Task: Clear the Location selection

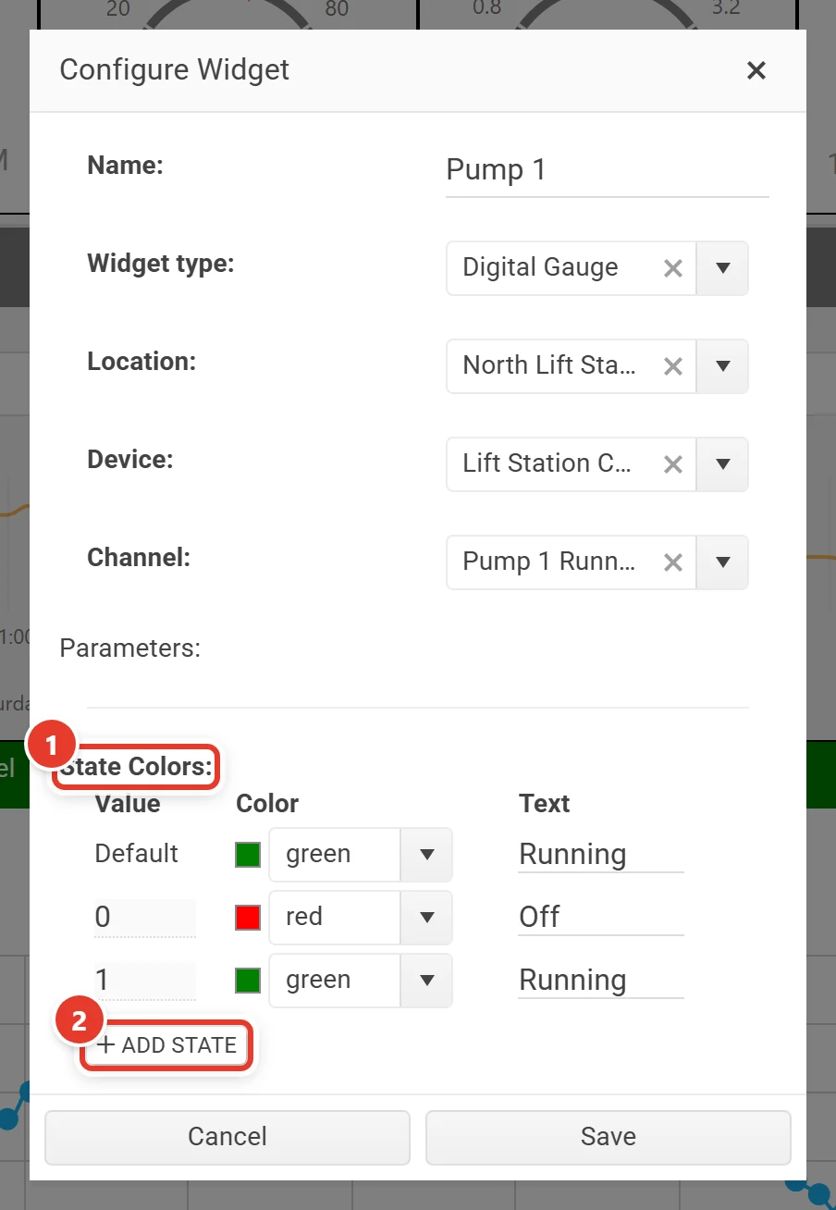Action: 673,366
